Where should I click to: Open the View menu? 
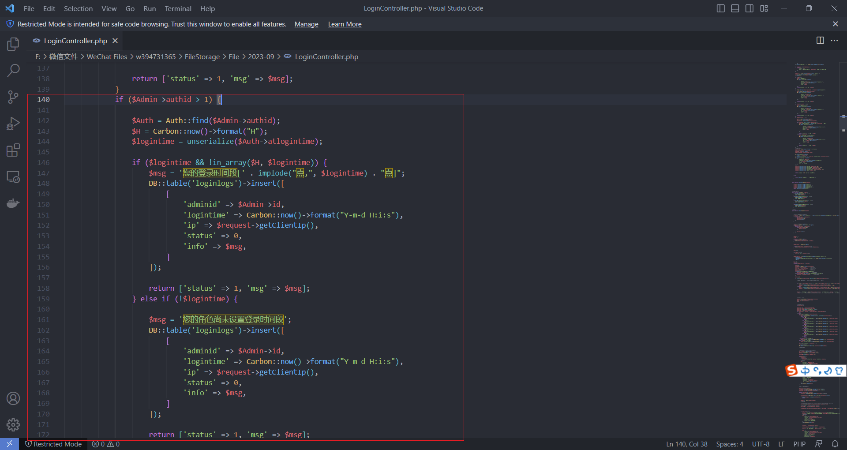[109, 8]
